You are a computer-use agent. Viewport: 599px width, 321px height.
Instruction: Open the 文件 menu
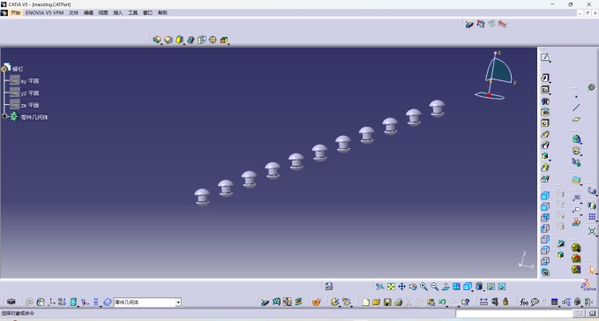click(73, 12)
